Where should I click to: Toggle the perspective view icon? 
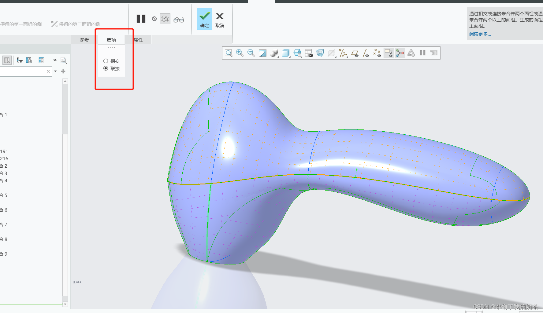(x=320, y=53)
